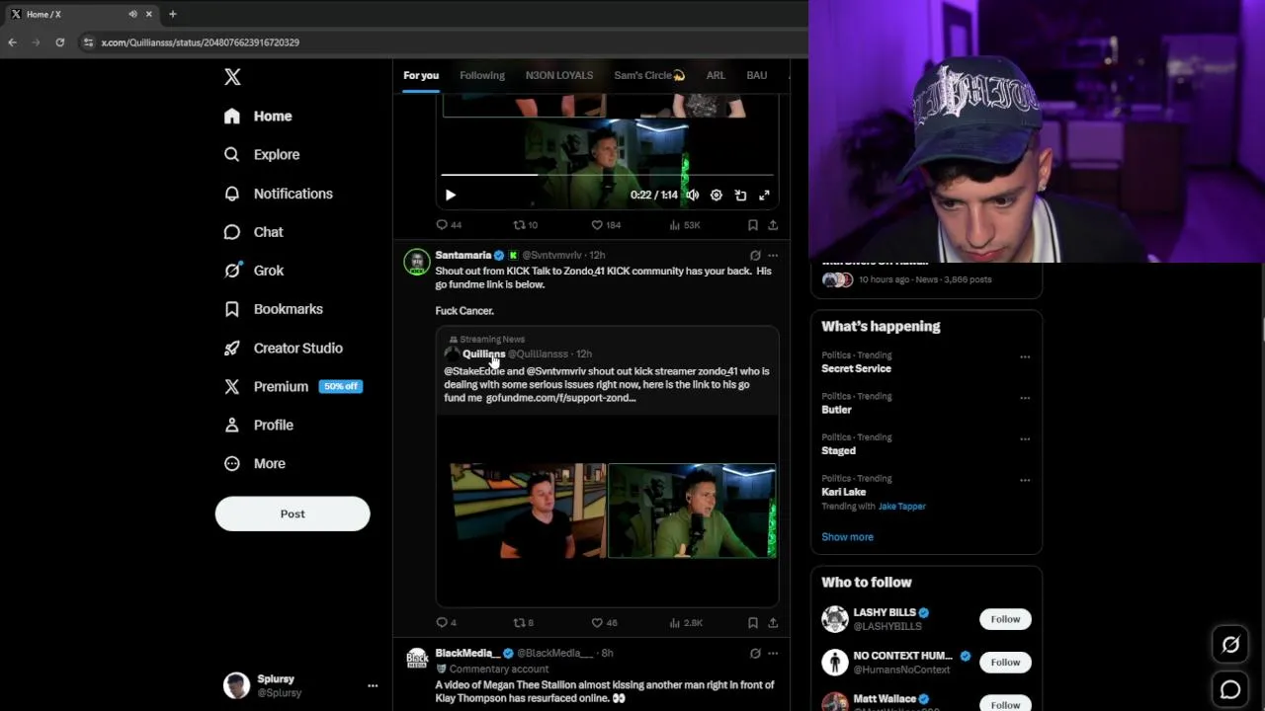
Task: Open Grok from sidebar
Action: (x=254, y=271)
